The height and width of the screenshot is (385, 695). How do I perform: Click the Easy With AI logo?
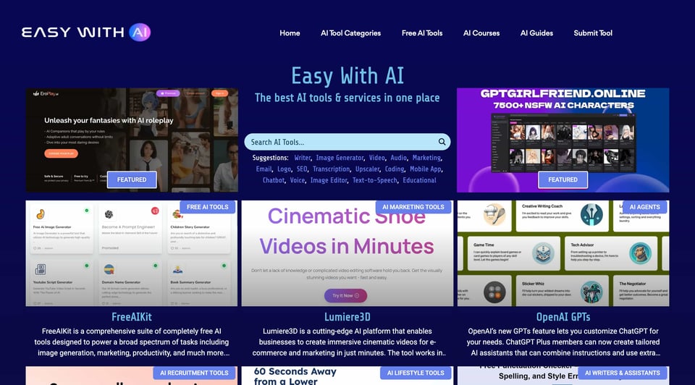(86, 33)
